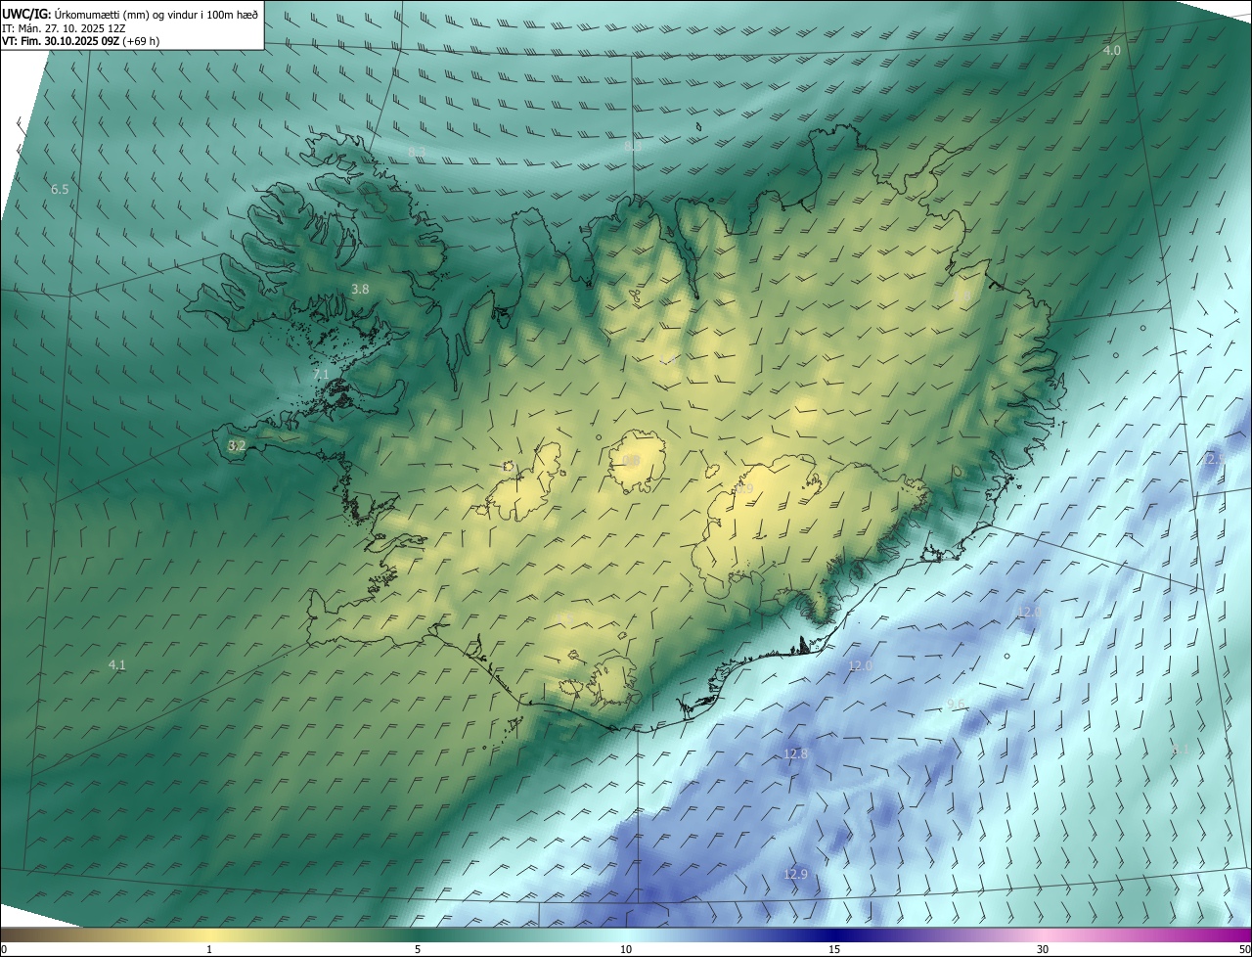This screenshot has width=1252, height=957.
Task: Click the 6.5 value label over the sea
Action: click(x=60, y=189)
